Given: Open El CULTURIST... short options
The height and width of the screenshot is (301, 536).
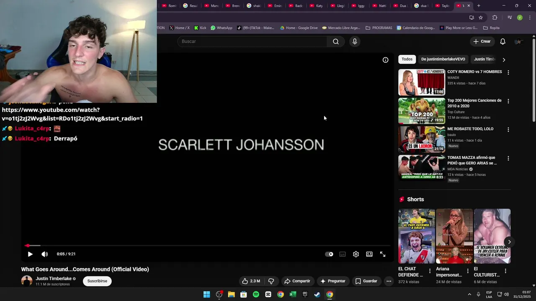Looking at the screenshot, I should coord(505,271).
